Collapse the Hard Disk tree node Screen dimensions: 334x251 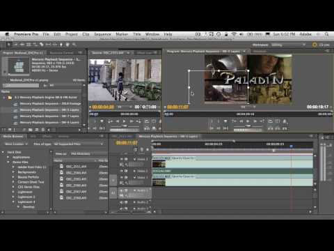(3, 152)
